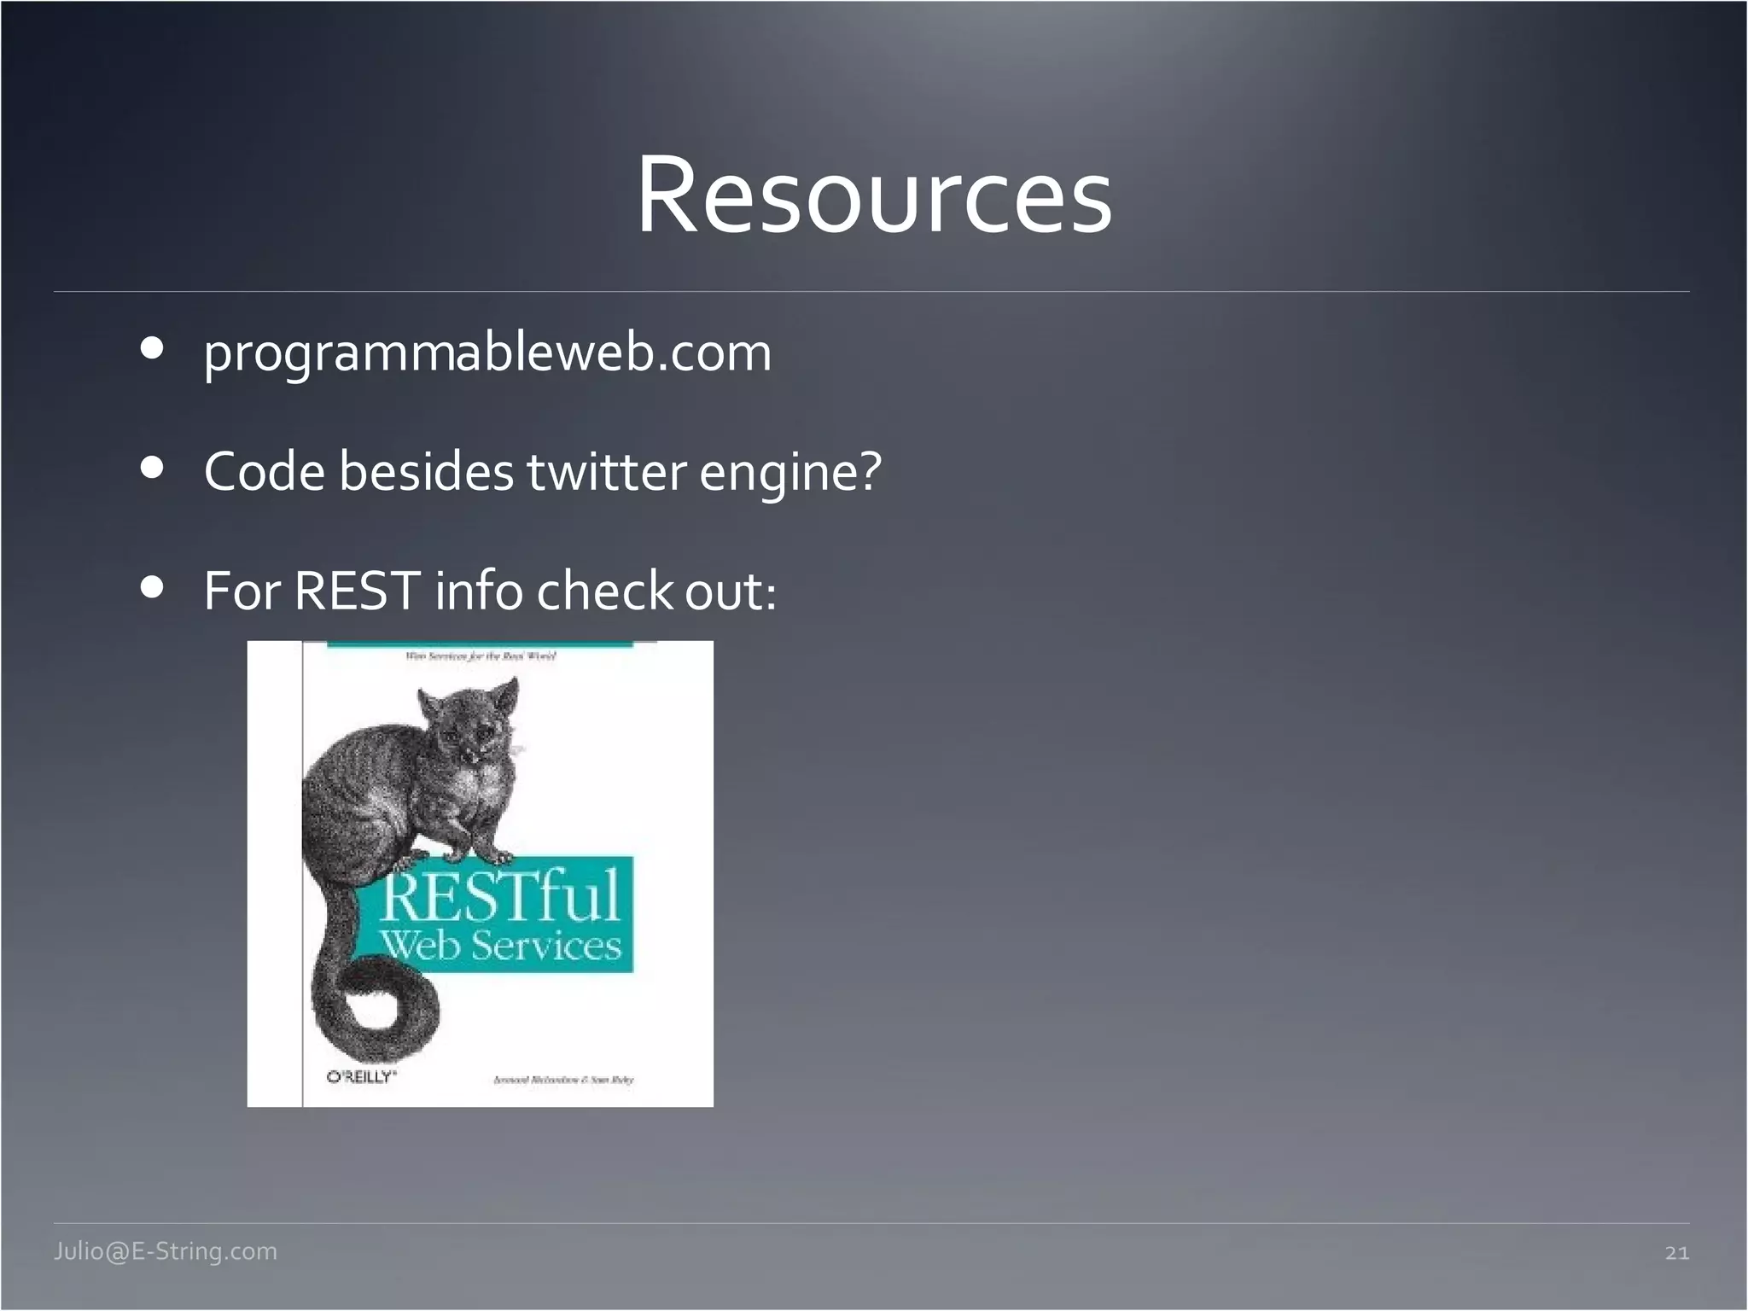Screen dimensions: 1748x1311
Task: Click the author names on book cover
Action: (x=563, y=1080)
